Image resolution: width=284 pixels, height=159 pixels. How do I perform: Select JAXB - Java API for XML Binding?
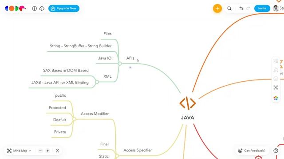60,83
